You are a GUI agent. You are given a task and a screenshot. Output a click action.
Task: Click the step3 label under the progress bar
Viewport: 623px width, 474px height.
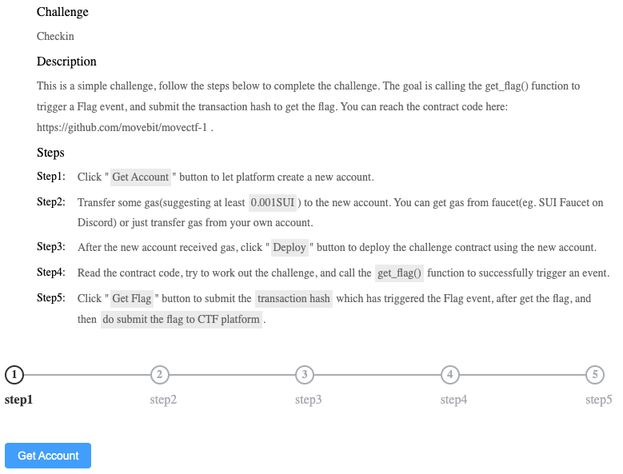(x=308, y=400)
